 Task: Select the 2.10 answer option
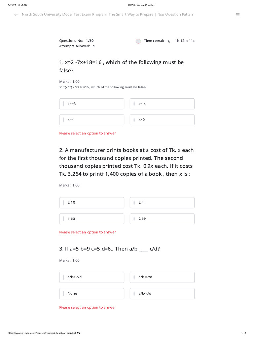tap(92, 202)
